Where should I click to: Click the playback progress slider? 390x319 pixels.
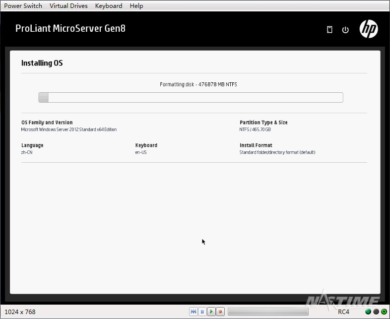pos(268,312)
